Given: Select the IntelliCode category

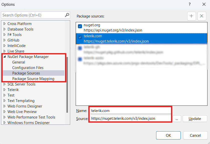Looking at the screenshot, I should pos(17,46).
